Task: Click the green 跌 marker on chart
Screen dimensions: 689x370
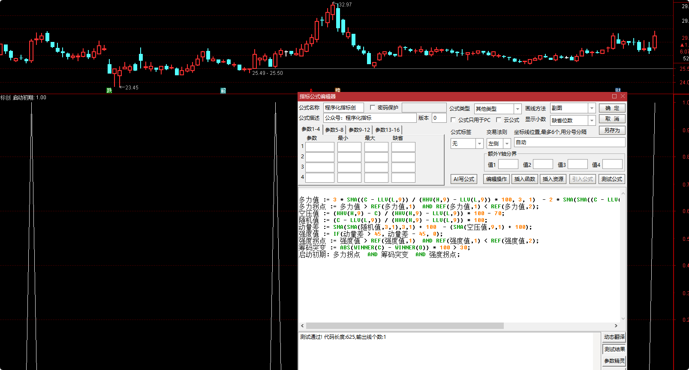Action: [109, 90]
